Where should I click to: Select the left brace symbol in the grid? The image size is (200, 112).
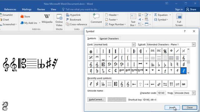click(x=122, y=58)
